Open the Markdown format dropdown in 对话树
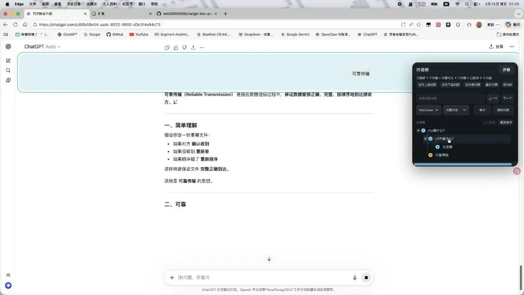 point(428,110)
